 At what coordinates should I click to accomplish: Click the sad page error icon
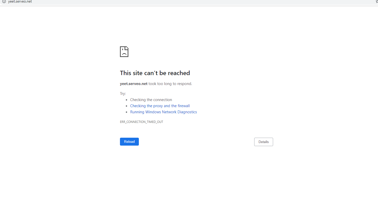point(124,52)
